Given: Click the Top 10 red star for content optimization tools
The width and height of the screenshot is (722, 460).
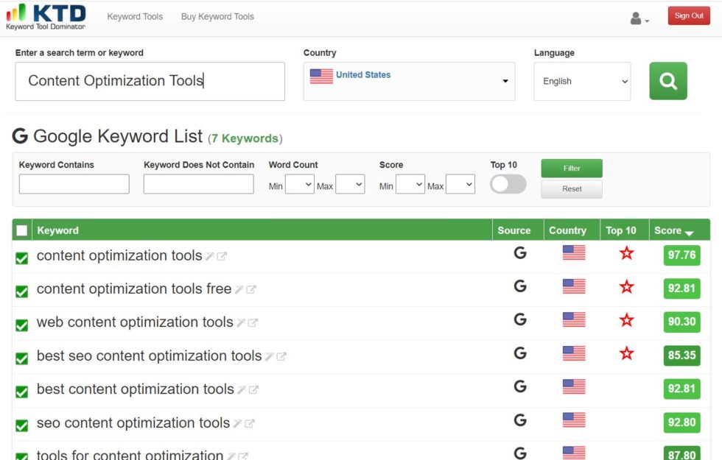Looking at the screenshot, I should pyautogui.click(x=626, y=254).
